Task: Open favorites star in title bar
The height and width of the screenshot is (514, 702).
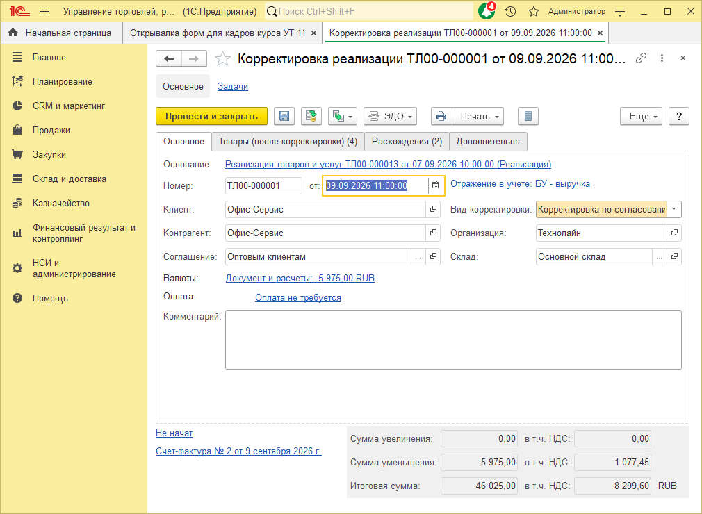Action: [533, 11]
